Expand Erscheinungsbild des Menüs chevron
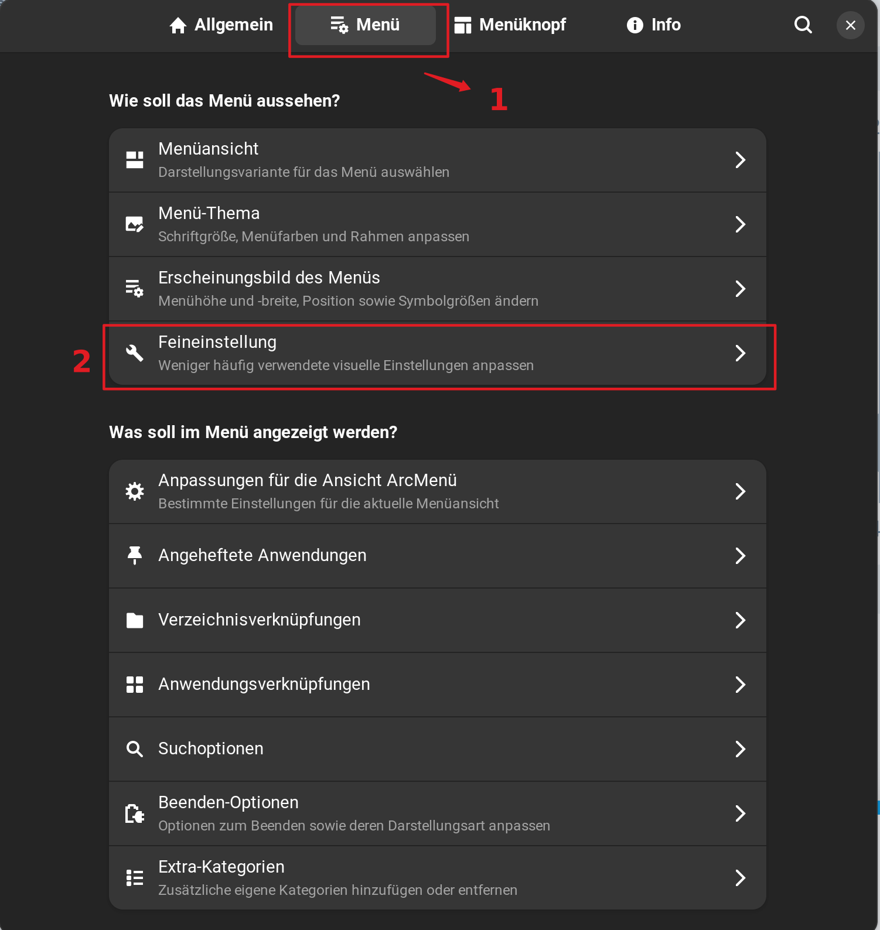 740,289
